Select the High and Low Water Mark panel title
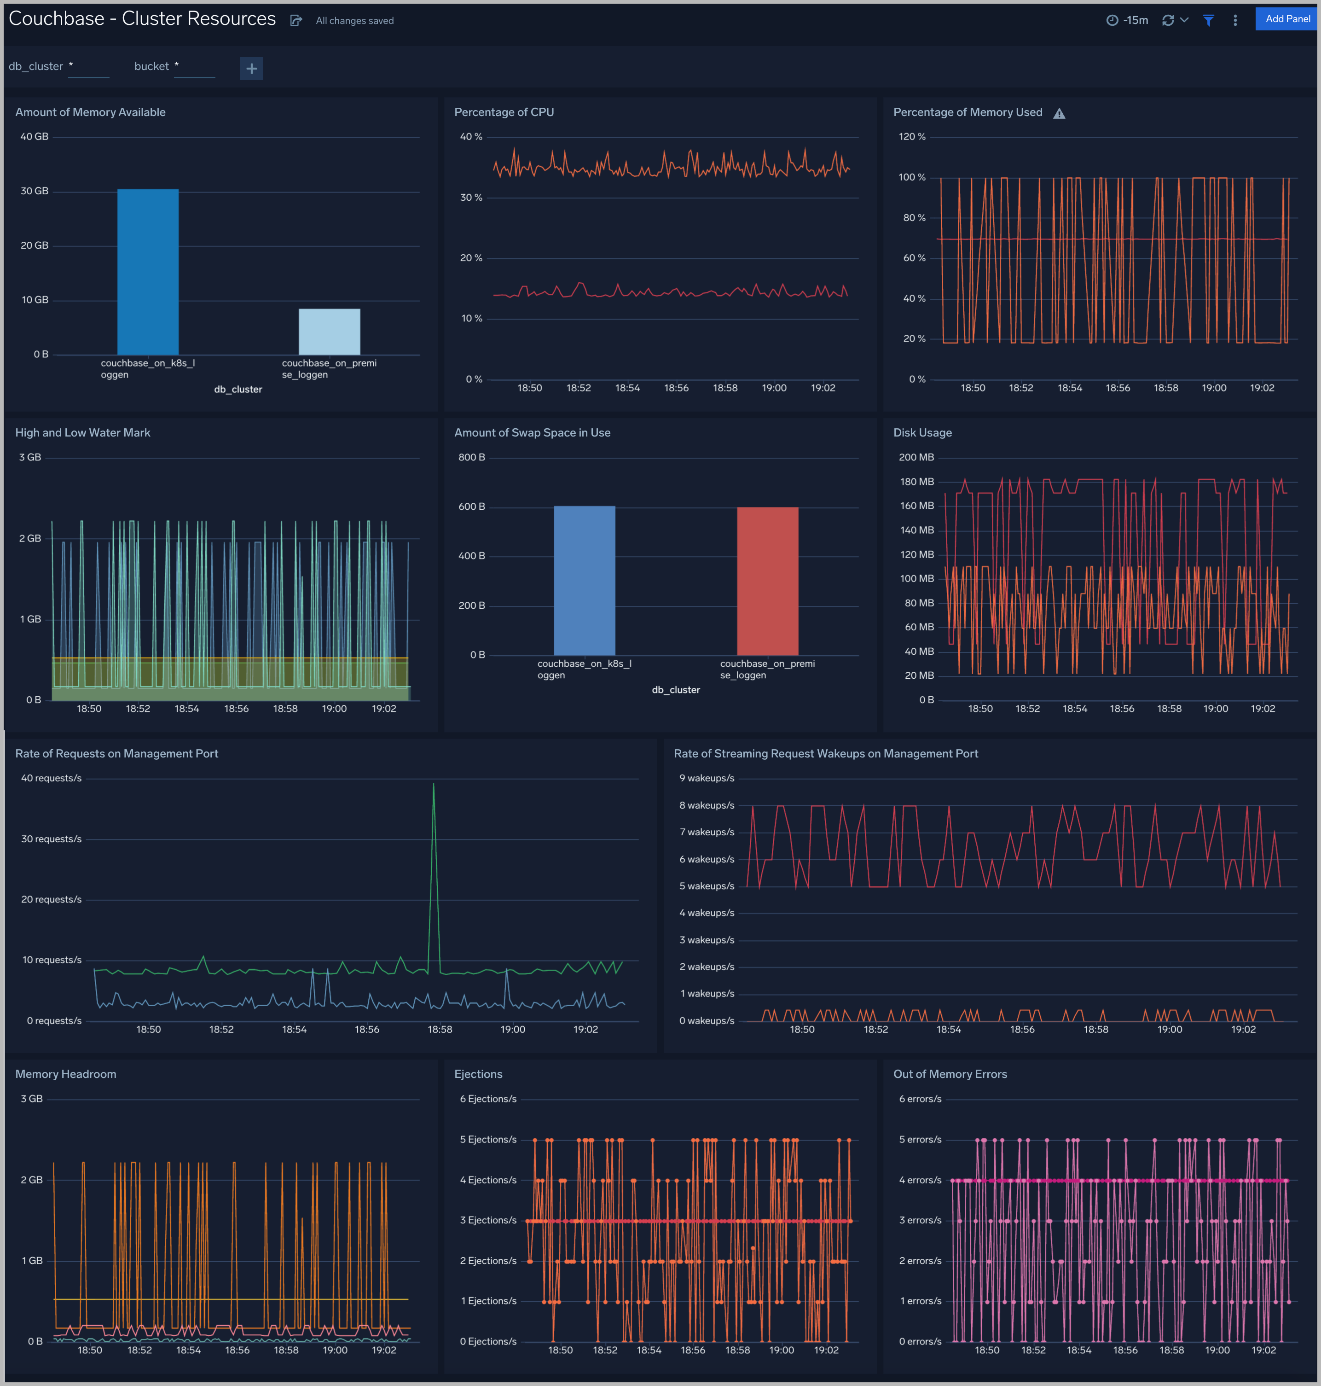This screenshot has height=1386, width=1321. [82, 432]
